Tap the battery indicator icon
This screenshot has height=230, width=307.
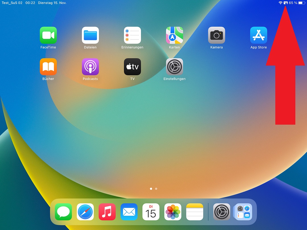point(302,3)
